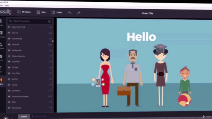Image resolution: width=212 pixels, height=119 pixels.
Task: Select the woman in red dress
Action: coord(106,78)
